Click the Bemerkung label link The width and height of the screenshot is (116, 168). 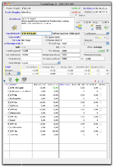pyautogui.click(x=15, y=19)
